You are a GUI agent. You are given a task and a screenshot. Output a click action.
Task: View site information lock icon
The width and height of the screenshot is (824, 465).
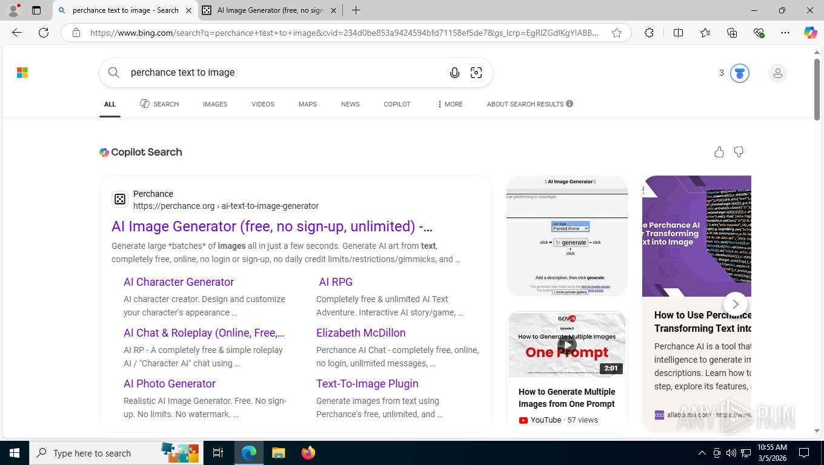pyautogui.click(x=76, y=33)
